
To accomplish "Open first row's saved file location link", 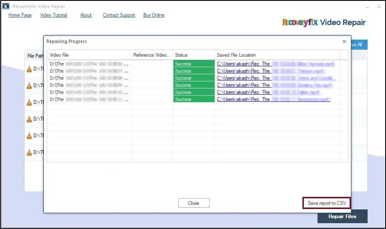I will tap(276, 64).
